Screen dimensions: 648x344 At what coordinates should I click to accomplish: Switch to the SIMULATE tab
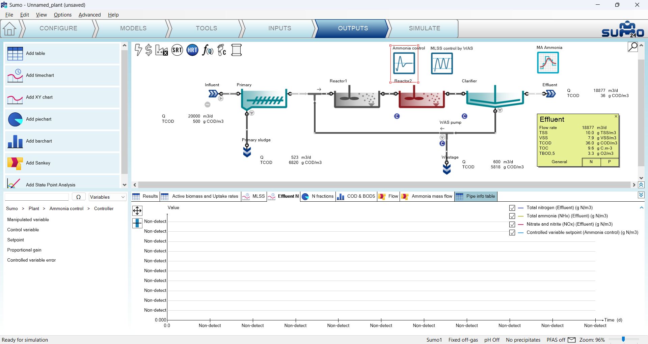pos(425,28)
